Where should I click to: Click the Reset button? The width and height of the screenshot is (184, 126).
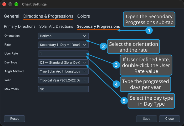[14, 119]
